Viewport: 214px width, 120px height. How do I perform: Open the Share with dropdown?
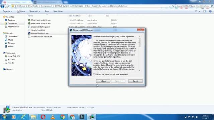[x=35, y=11]
